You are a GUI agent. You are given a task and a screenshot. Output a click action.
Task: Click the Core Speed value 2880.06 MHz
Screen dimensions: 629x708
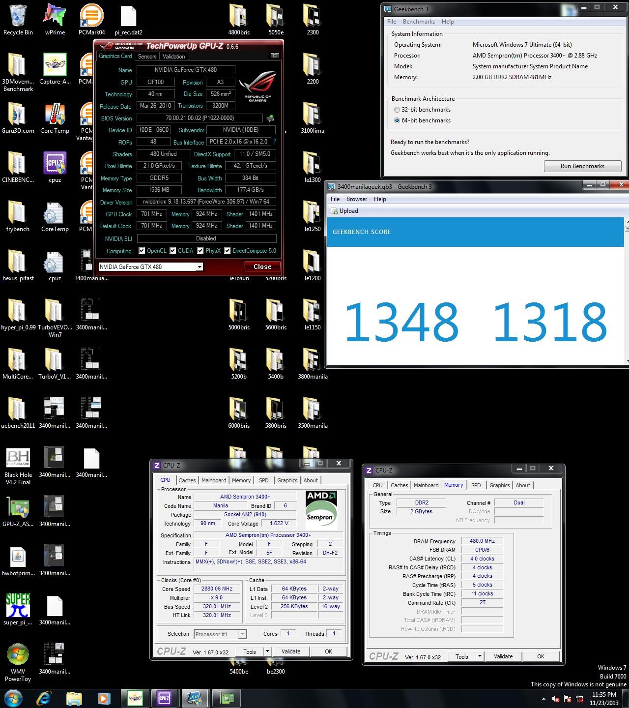[x=217, y=589]
